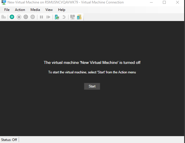Expand the Media menu
Screen dimensions: 185x143
coord(35,10)
